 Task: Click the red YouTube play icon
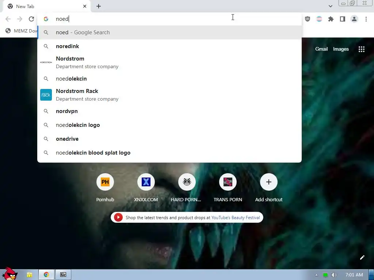click(118, 217)
